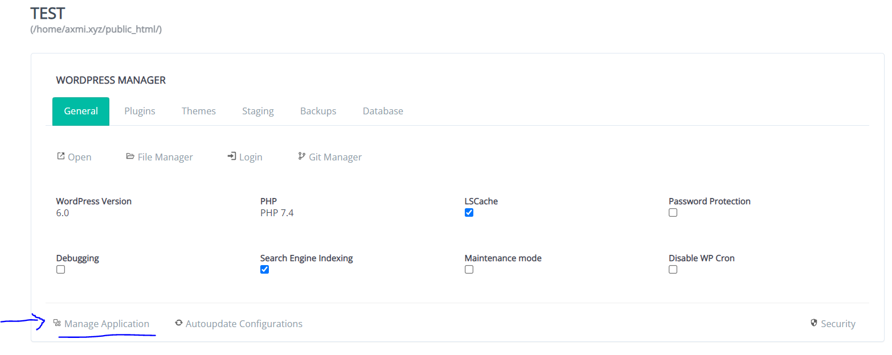Click the Manage Application link
Viewport: 892px width, 355px height.
click(x=107, y=323)
